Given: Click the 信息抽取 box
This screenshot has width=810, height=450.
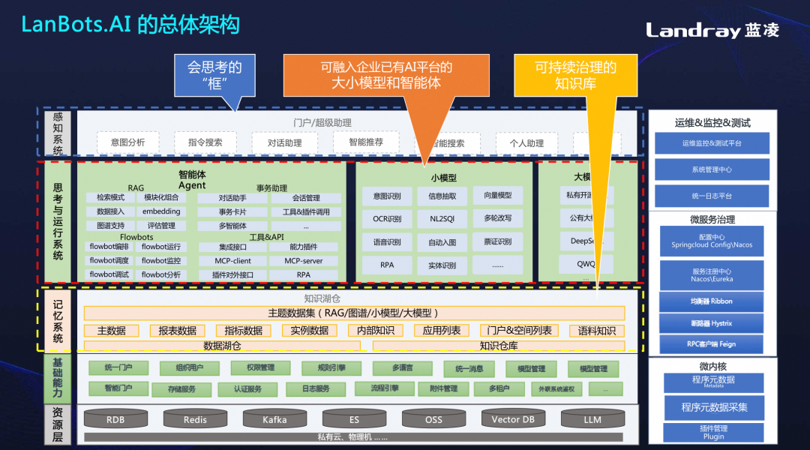Looking at the screenshot, I should click(442, 196).
